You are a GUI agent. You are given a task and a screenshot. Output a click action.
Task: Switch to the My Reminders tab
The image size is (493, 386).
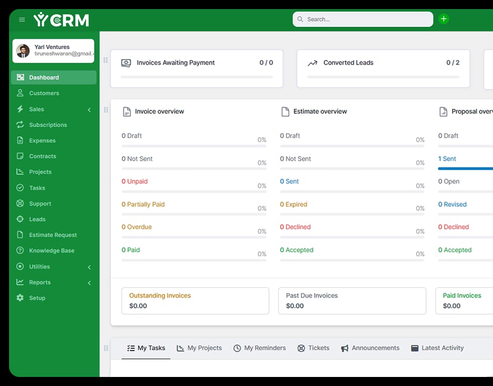(260, 348)
